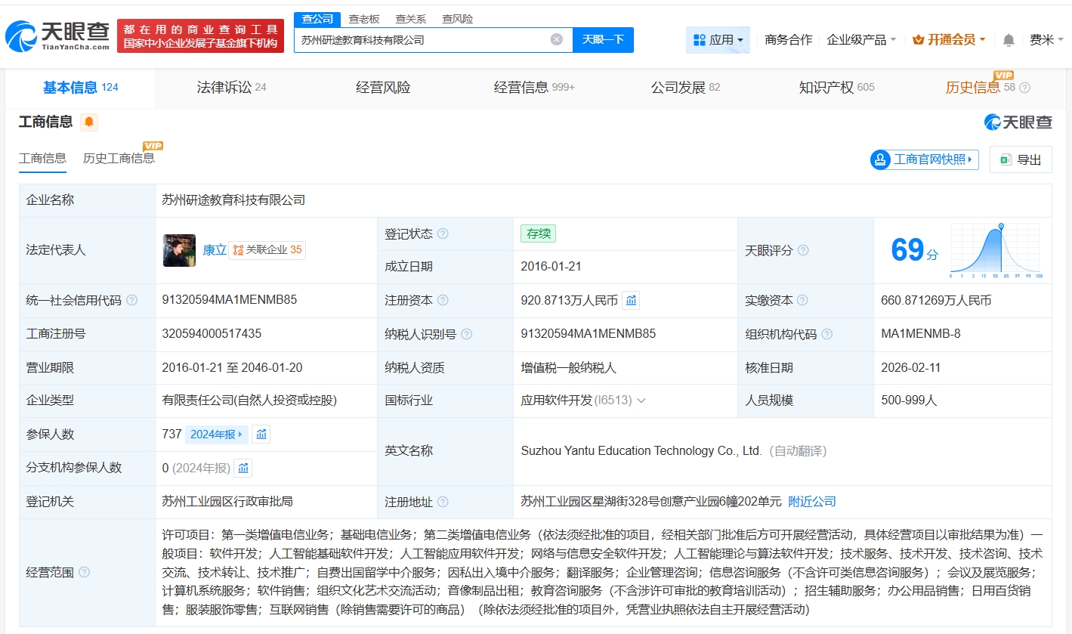Select the 查公司 search tab

[317, 19]
